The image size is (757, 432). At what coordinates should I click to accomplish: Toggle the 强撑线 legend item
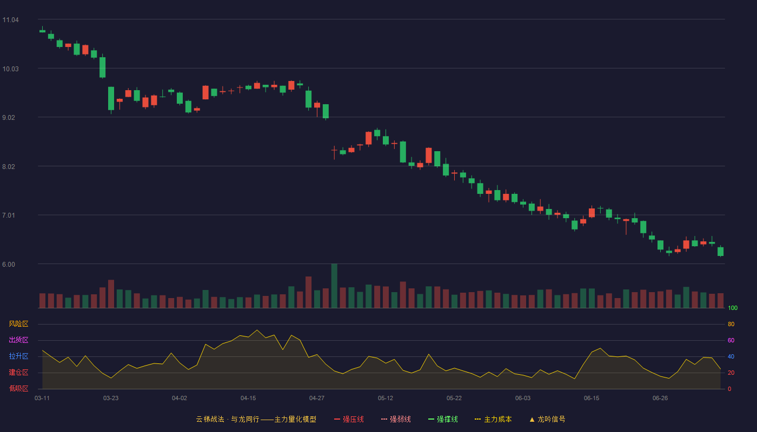443,419
